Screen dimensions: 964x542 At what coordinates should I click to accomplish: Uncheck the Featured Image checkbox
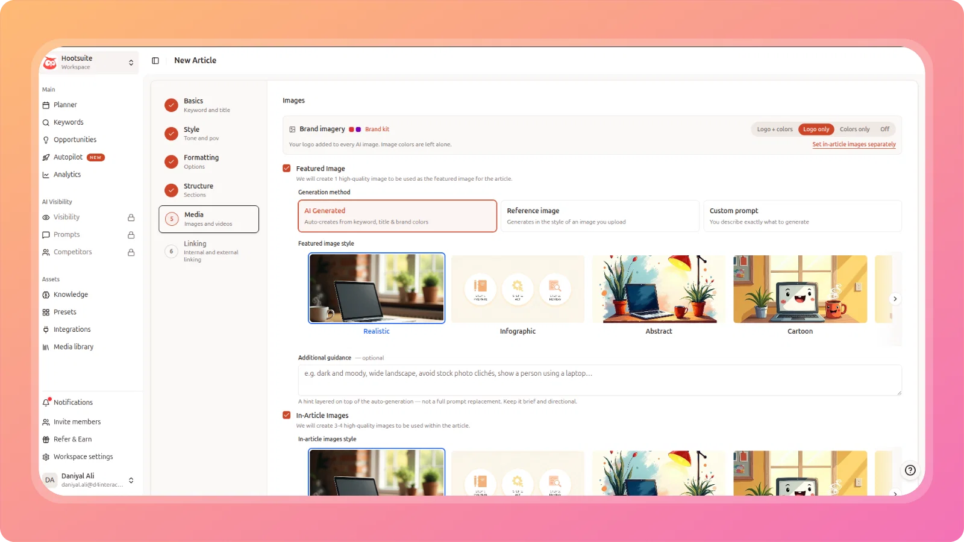pyautogui.click(x=287, y=169)
